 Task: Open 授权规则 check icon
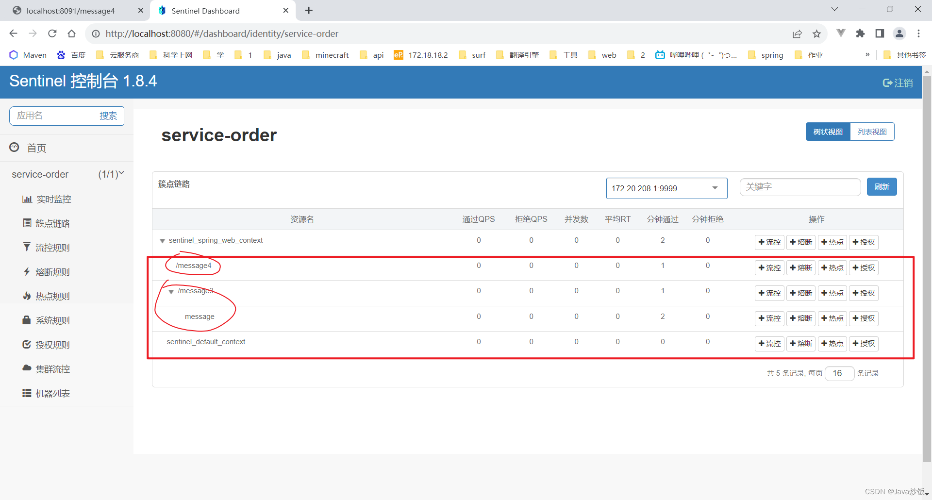point(27,345)
